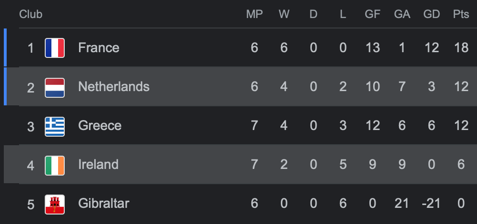Viewport: 477px width, 224px height.
Task: Click the GA column header
Action: (x=402, y=14)
